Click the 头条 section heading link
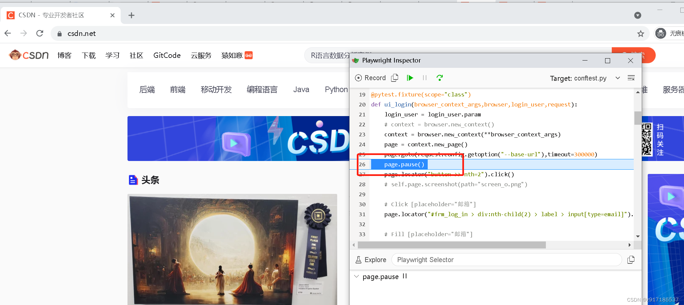 [150, 180]
